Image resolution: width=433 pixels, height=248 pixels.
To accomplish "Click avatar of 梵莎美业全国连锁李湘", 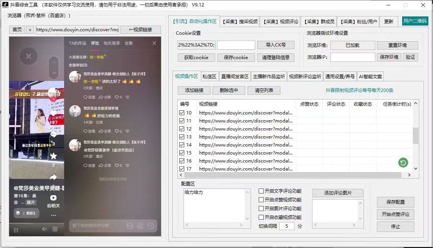I will point(75,111).
